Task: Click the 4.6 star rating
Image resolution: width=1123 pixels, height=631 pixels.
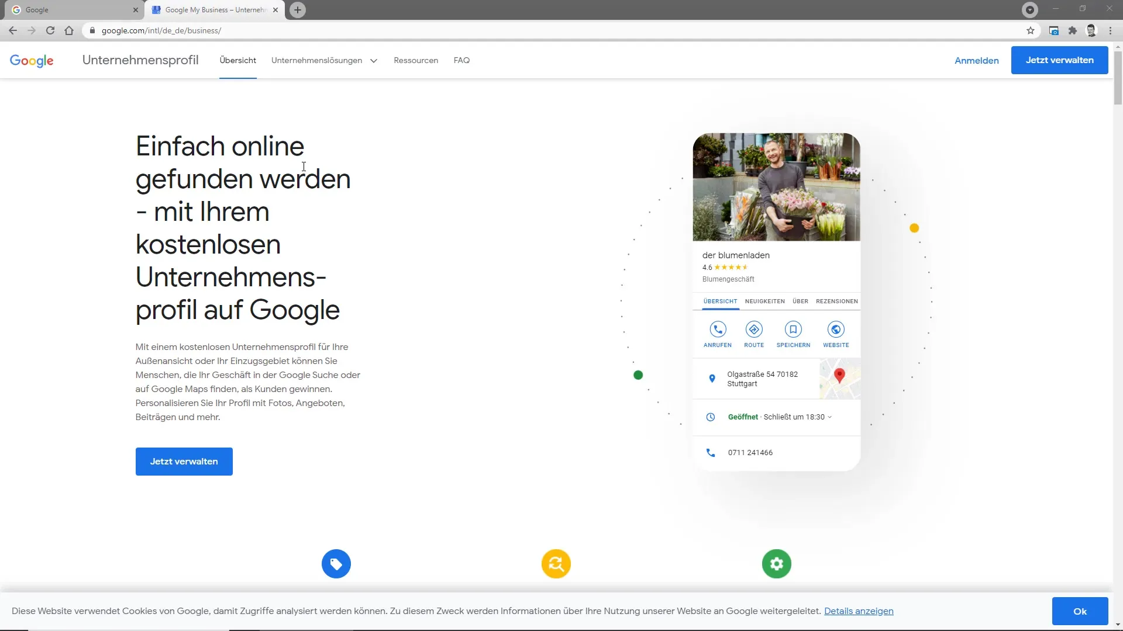Action: (725, 268)
